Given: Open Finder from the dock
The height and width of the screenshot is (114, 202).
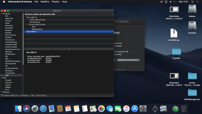Looking at the screenshot, I should coord(18,109).
